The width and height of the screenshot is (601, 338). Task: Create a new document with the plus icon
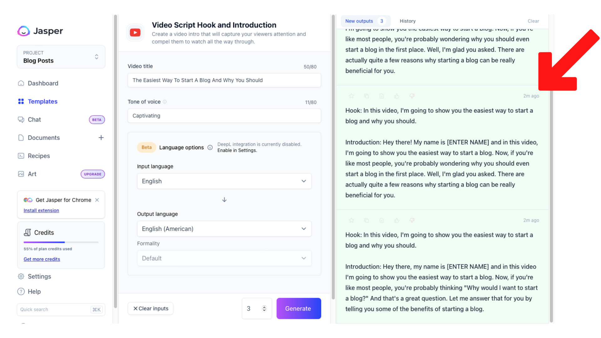pyautogui.click(x=101, y=137)
